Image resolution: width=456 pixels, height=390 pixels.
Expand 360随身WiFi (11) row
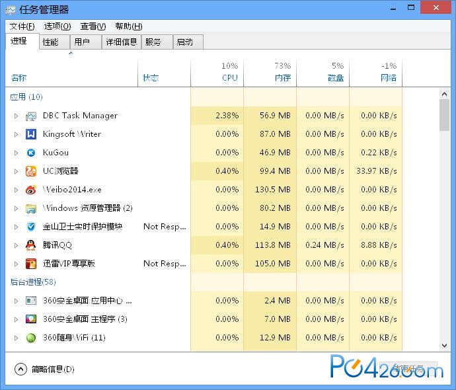tap(17, 338)
